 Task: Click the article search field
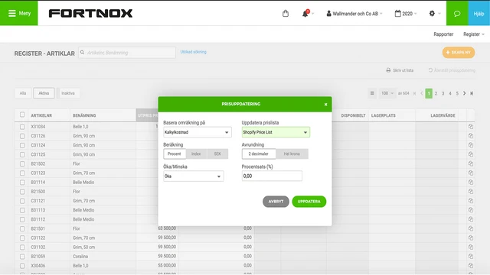point(127,53)
